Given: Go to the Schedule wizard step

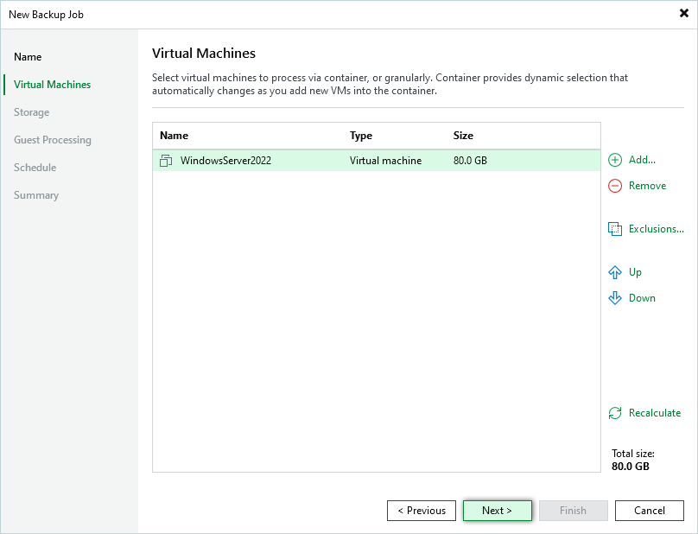Looking at the screenshot, I should click(35, 168).
